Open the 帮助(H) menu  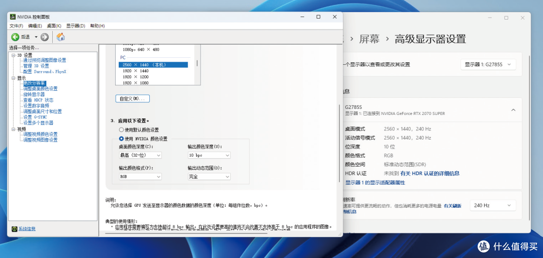pos(98,26)
